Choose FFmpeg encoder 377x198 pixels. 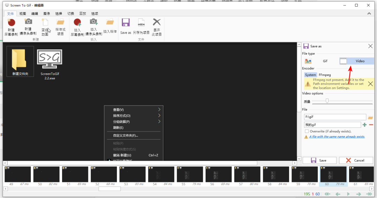point(325,75)
